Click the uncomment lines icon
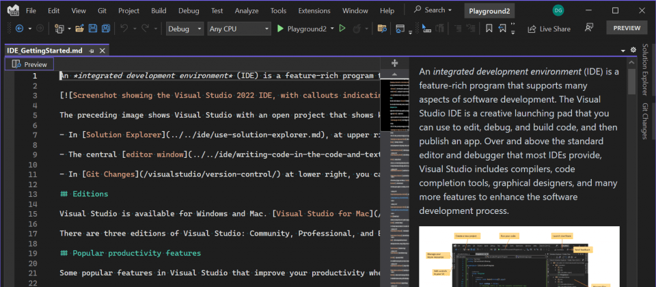 tap(471, 29)
